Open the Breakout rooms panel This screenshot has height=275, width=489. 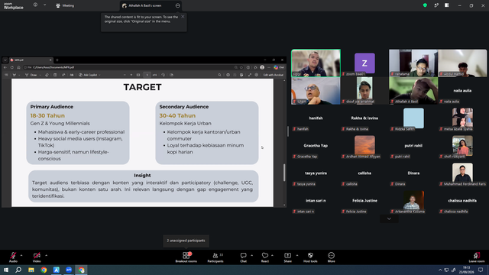click(186, 257)
